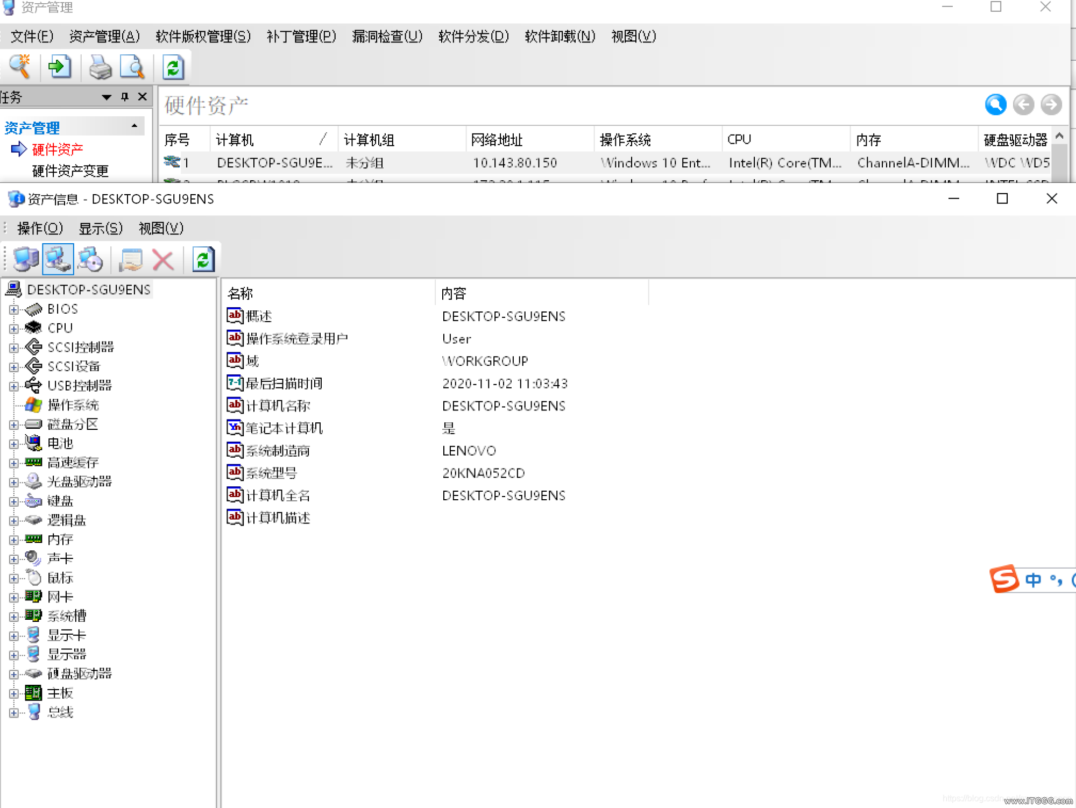This screenshot has height=808, width=1076.
Task: Click the computer monitor icon in asset info toolbar
Action: 25,260
